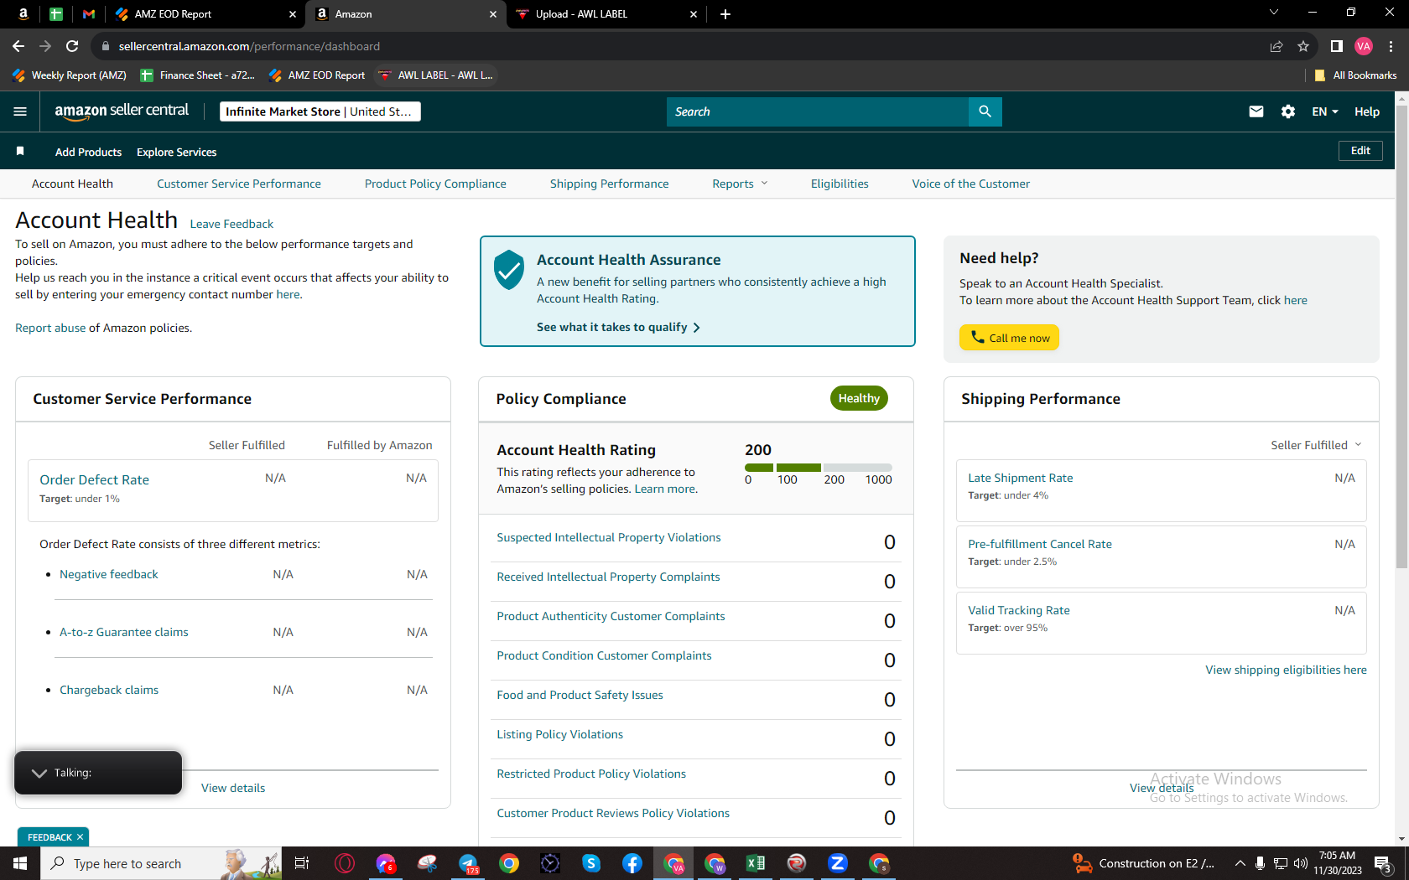Viewport: 1409px width, 880px height.
Task: Open the Infinite Market Store account switcher
Action: coord(320,111)
